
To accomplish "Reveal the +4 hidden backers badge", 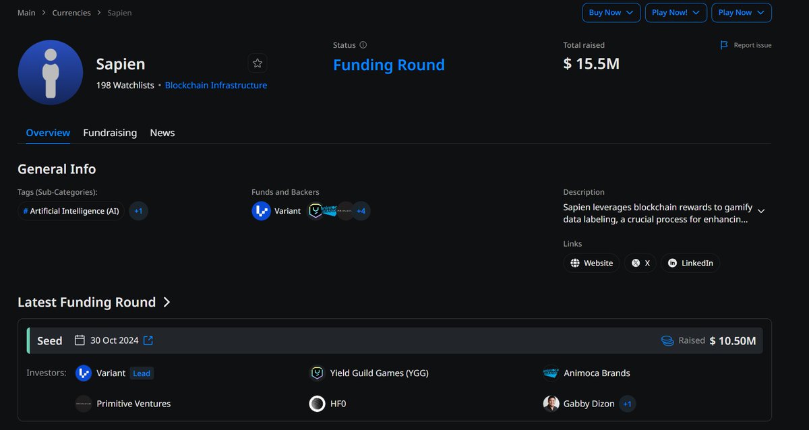I will 361,210.
